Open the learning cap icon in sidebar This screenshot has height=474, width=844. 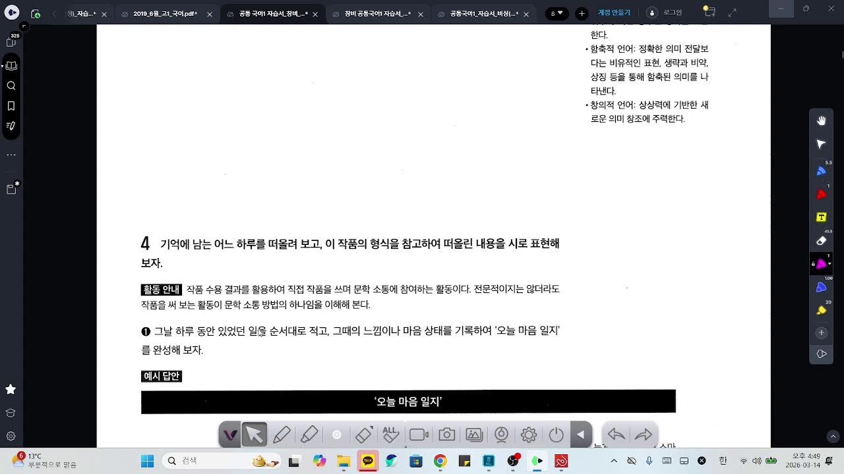pos(11,413)
